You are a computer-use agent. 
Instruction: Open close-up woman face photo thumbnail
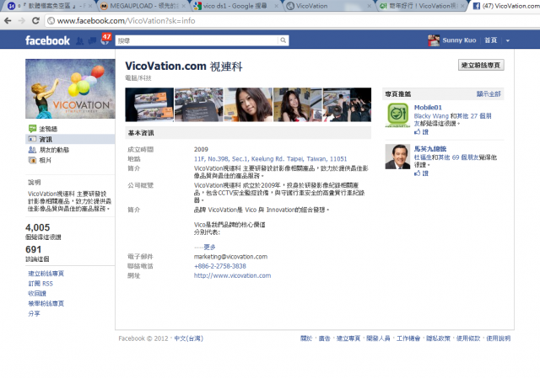click(248, 104)
